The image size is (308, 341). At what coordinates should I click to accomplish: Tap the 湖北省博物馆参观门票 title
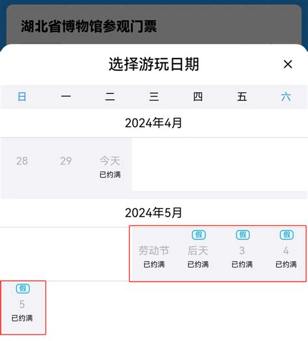[89, 26]
